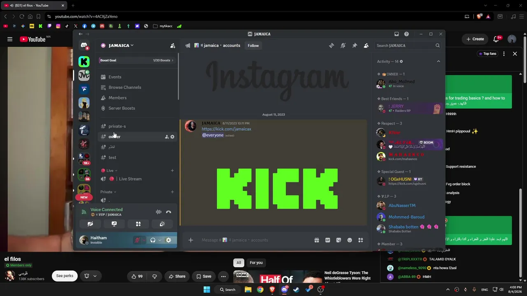This screenshot has height=296, width=527.
Task: Turn on the camera in voice
Action: point(90,224)
